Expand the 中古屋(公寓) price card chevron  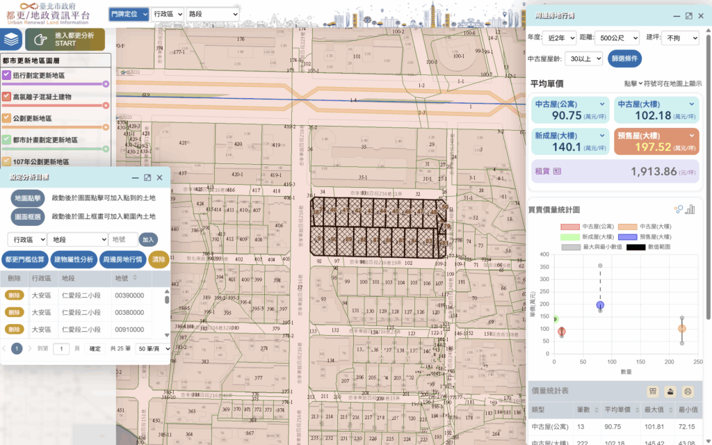[602, 104]
